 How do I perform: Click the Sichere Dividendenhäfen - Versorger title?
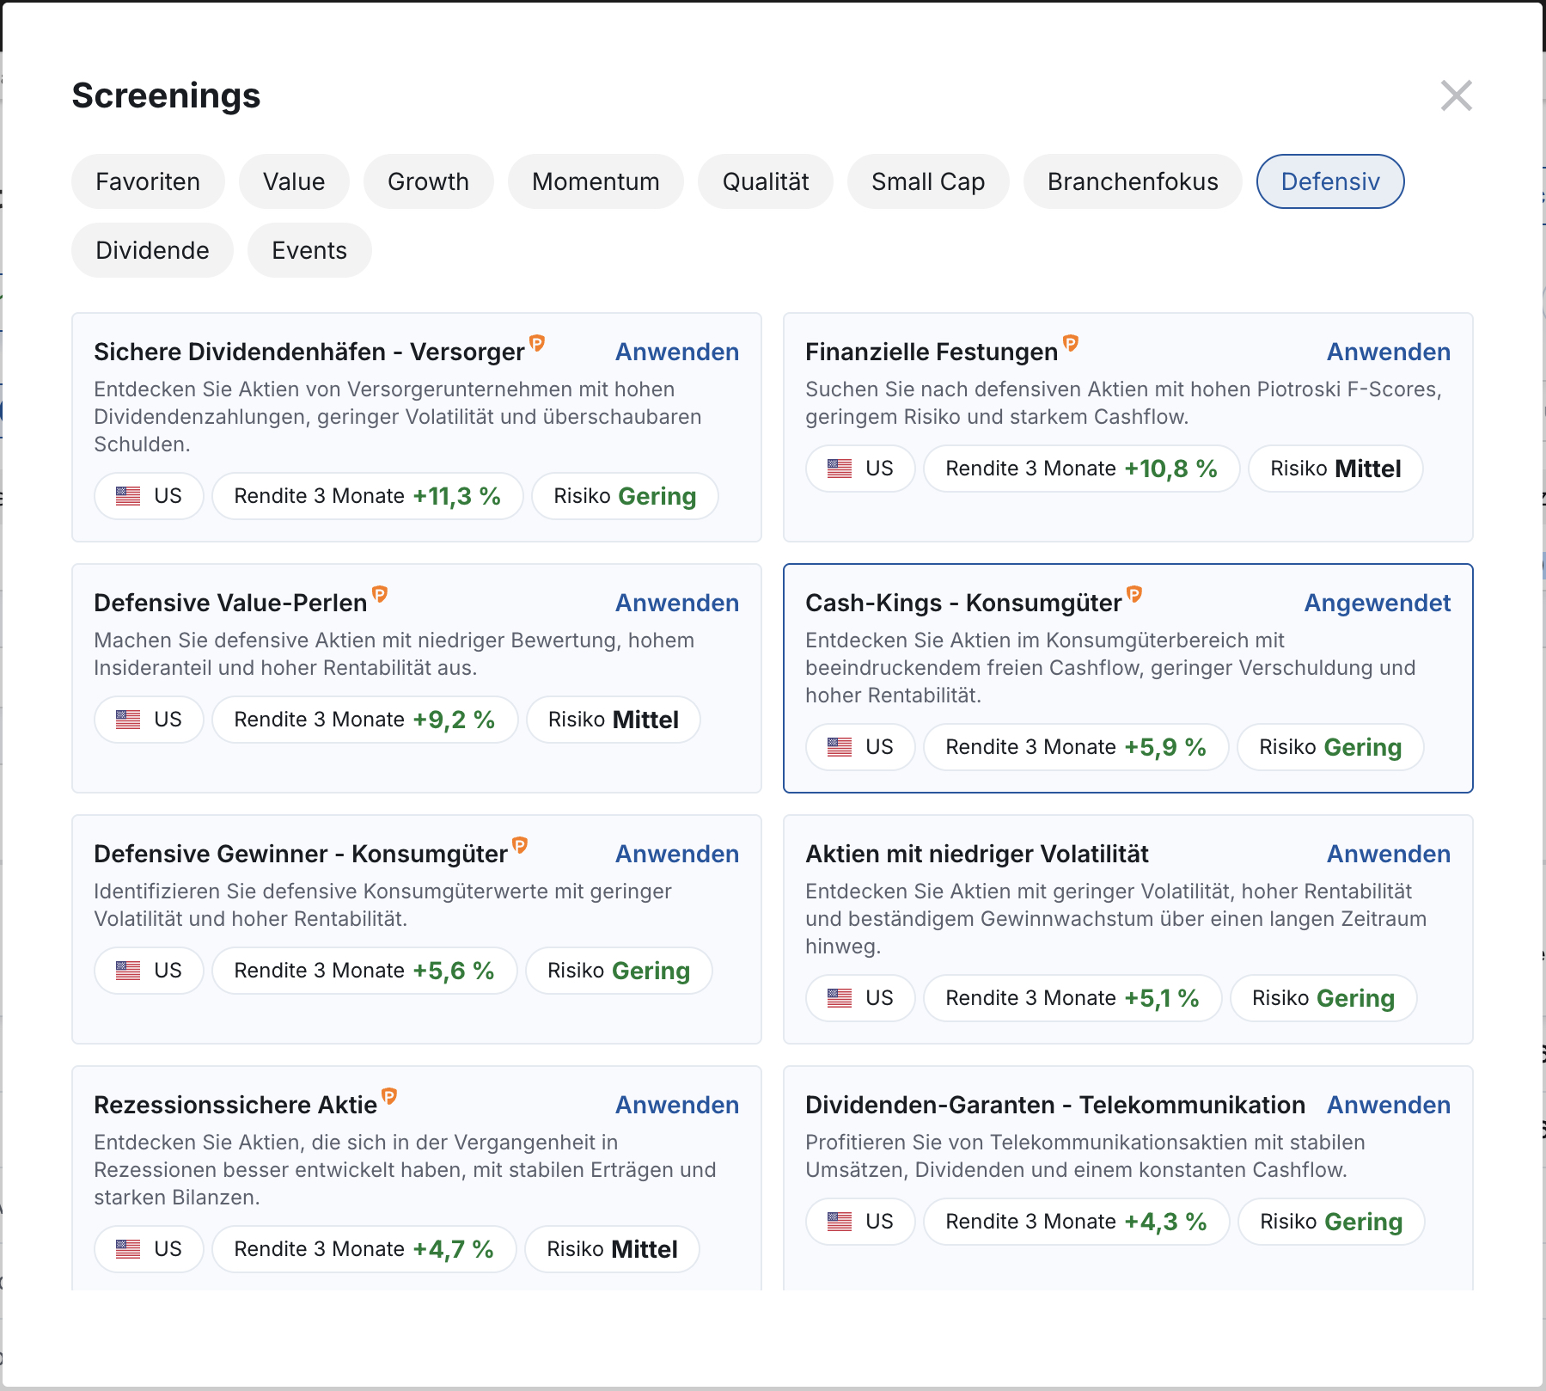click(309, 352)
